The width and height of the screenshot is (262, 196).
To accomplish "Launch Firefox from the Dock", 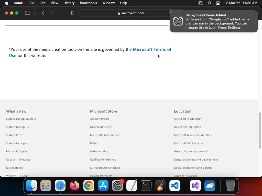I will coord(74,186).
